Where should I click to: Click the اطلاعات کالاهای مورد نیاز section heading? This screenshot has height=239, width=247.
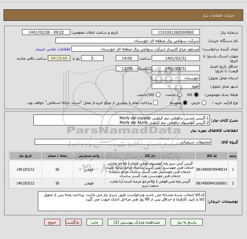point(214,131)
